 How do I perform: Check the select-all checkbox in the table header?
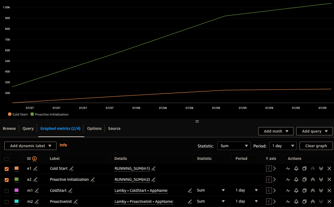6,159
